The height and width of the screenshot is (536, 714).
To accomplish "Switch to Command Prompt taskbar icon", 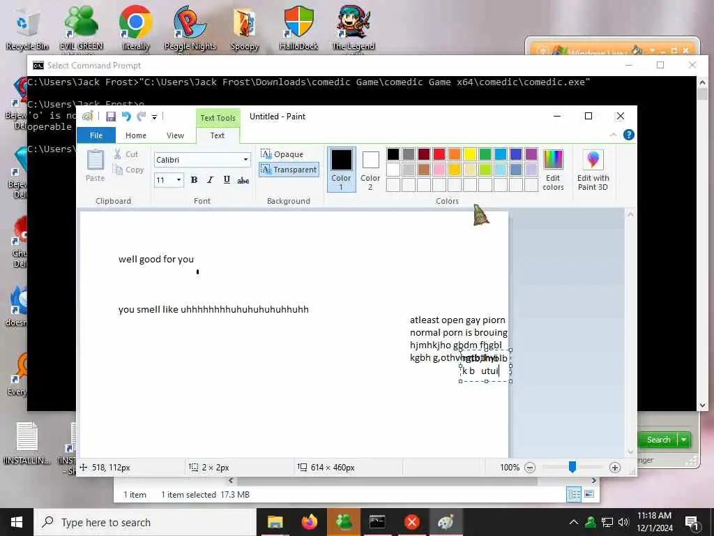I will [377, 522].
